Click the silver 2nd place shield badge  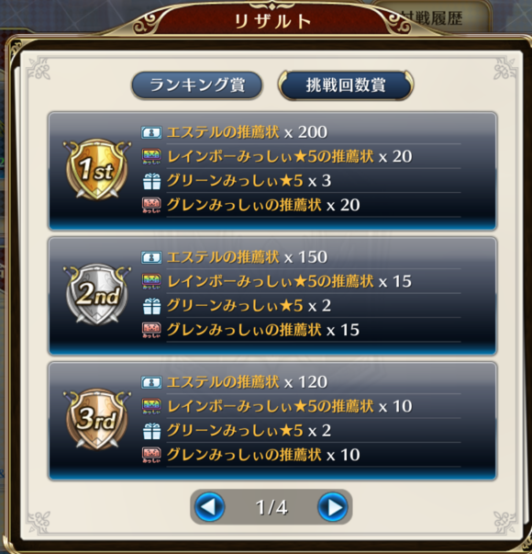[97, 294]
